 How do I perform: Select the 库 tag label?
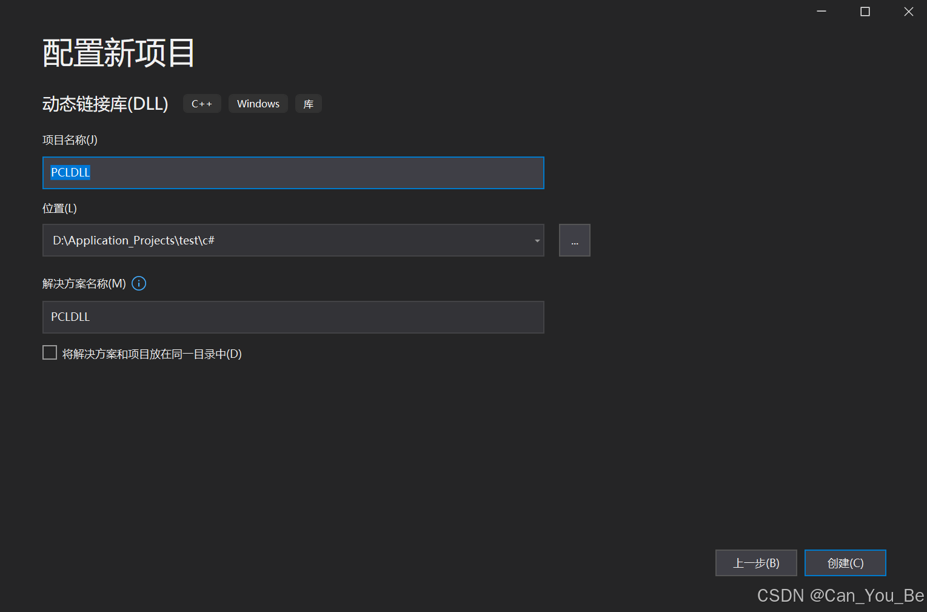pyautogui.click(x=308, y=103)
